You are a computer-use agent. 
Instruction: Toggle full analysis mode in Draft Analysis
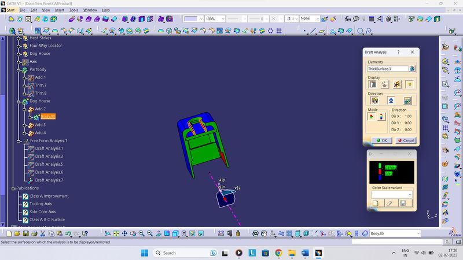pyautogui.click(x=381, y=117)
